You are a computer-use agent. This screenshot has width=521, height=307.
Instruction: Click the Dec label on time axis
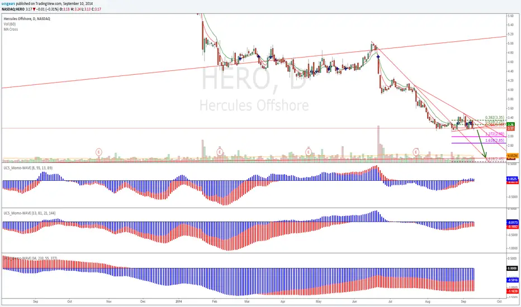pos(143,301)
